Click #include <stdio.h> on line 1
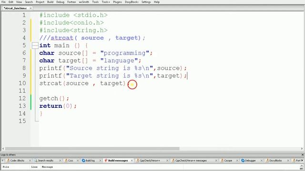Image resolution: width=305 pixels, height=171 pixels. (x=73, y=15)
